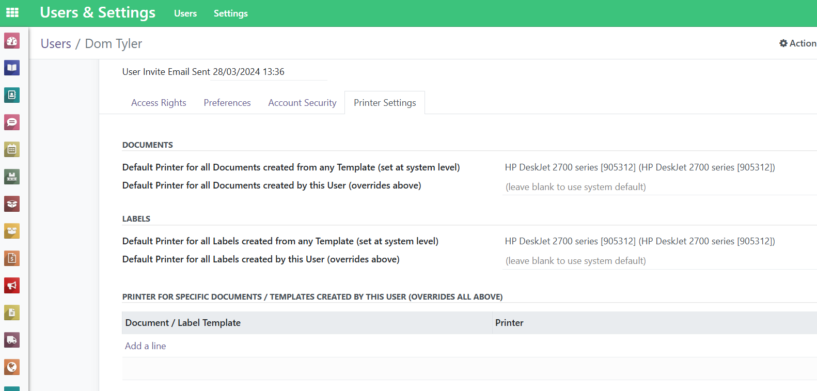Open the globe Website app icon
This screenshot has height=391, width=817.
(12, 367)
